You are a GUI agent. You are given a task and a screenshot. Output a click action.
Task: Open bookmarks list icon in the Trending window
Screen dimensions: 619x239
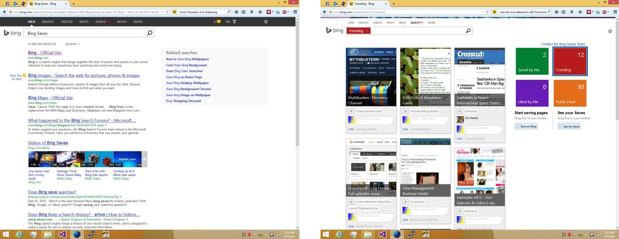click(x=563, y=12)
